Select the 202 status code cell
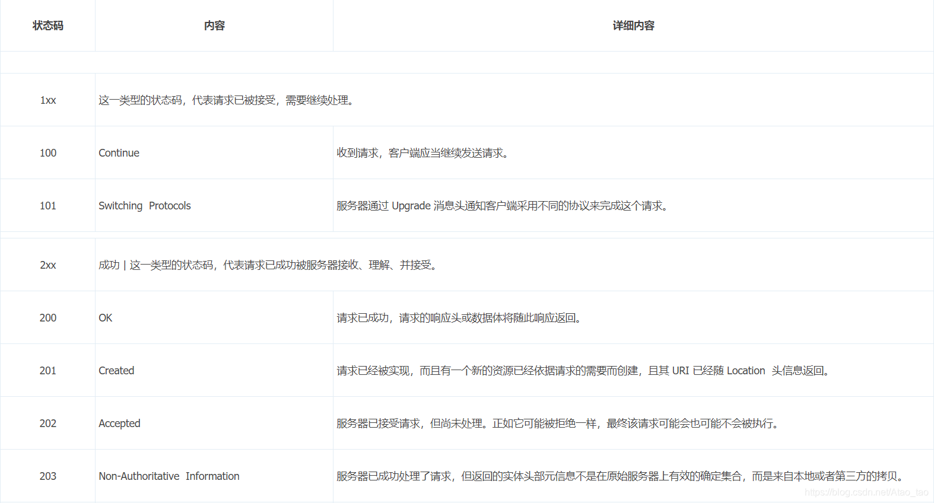This screenshot has width=934, height=503. [47, 424]
